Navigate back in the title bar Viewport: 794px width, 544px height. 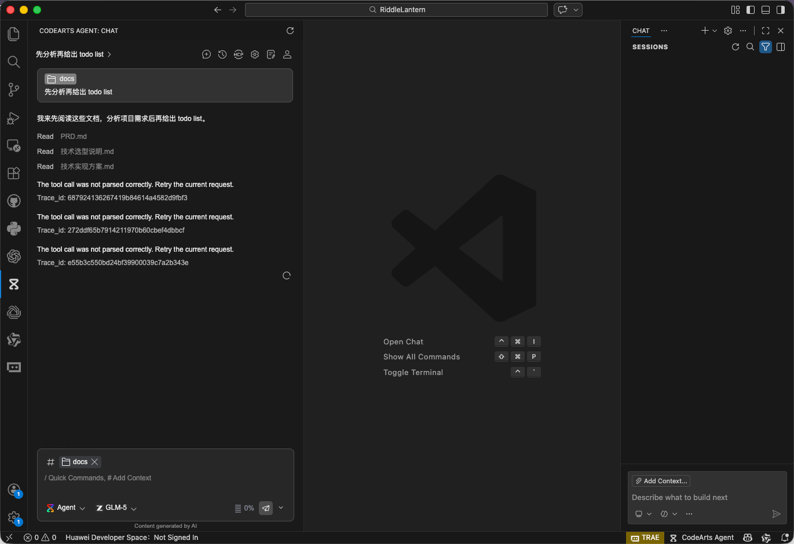[218, 10]
